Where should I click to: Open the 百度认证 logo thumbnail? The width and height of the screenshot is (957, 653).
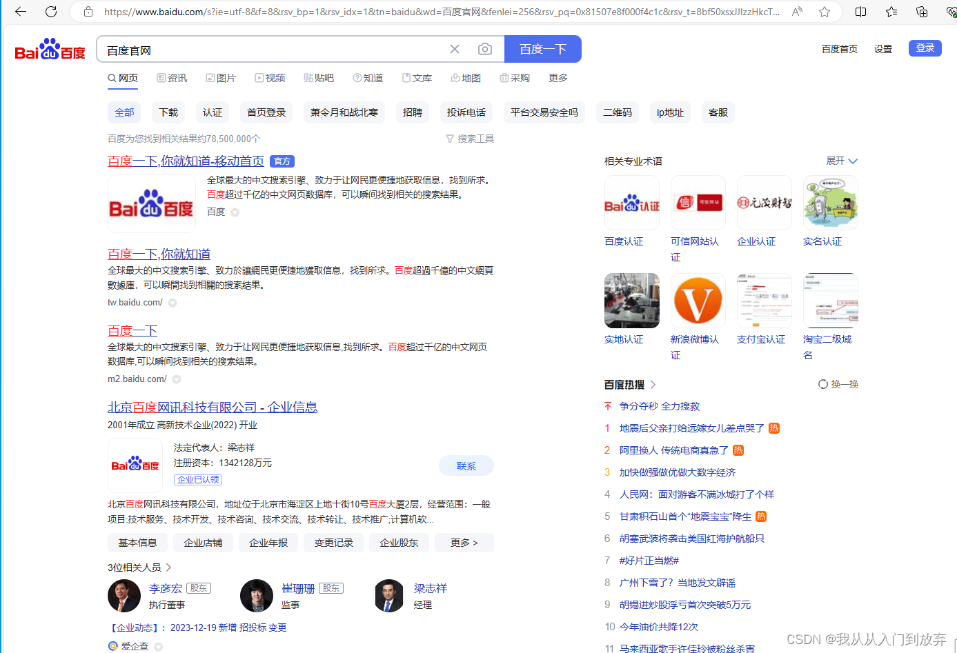[632, 203]
